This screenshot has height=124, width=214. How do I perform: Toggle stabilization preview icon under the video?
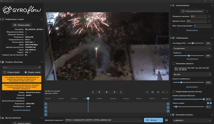(x=153, y=92)
